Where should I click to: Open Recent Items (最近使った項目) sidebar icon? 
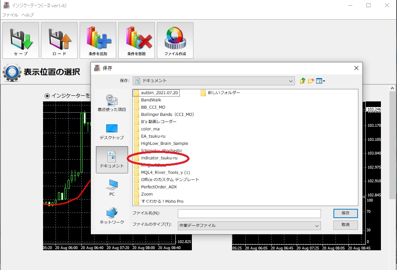[x=112, y=103]
